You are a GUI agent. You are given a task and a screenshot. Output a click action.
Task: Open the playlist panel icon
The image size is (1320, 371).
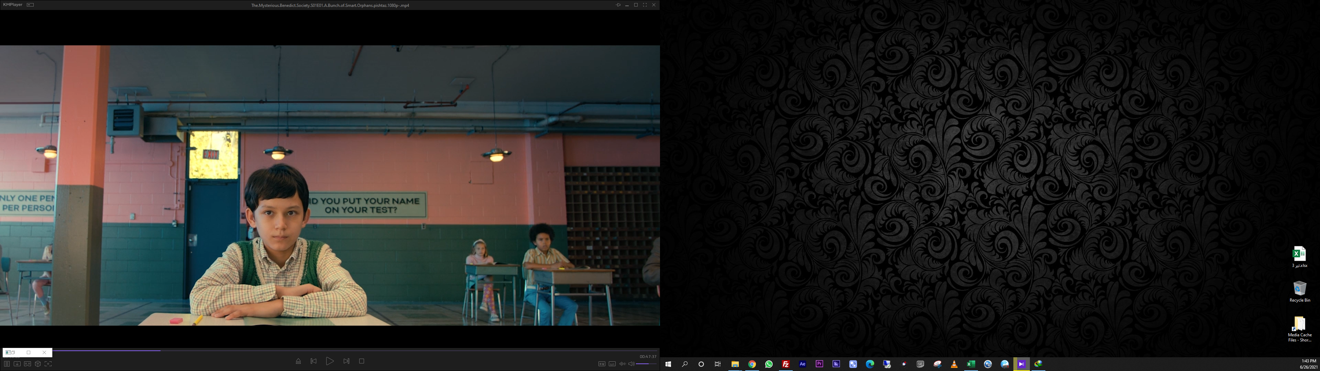7,364
